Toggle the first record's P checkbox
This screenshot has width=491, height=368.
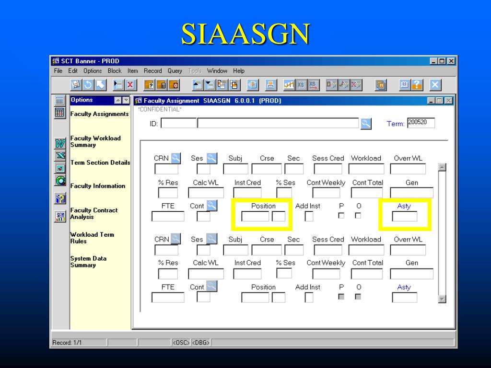[x=341, y=216]
